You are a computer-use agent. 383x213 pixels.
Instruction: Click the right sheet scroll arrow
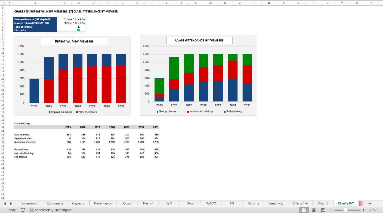(x=11, y=203)
